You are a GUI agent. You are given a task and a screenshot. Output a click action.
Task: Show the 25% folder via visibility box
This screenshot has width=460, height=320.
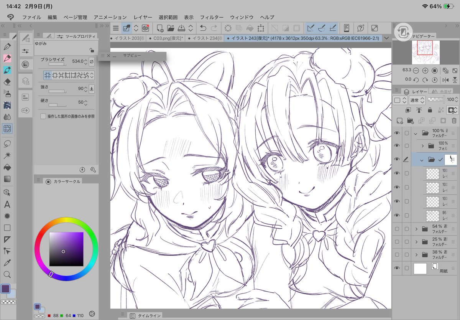point(397,242)
